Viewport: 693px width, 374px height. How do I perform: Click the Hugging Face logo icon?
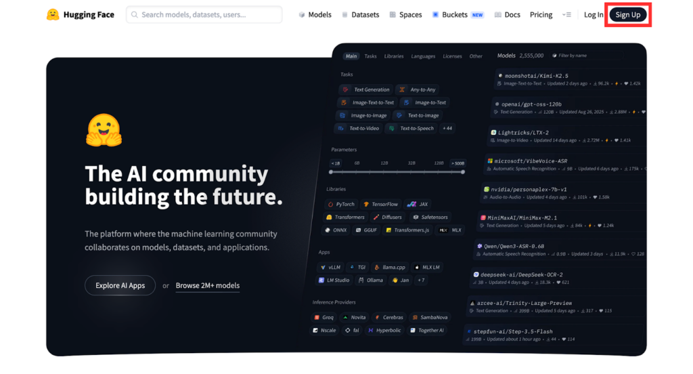53,14
